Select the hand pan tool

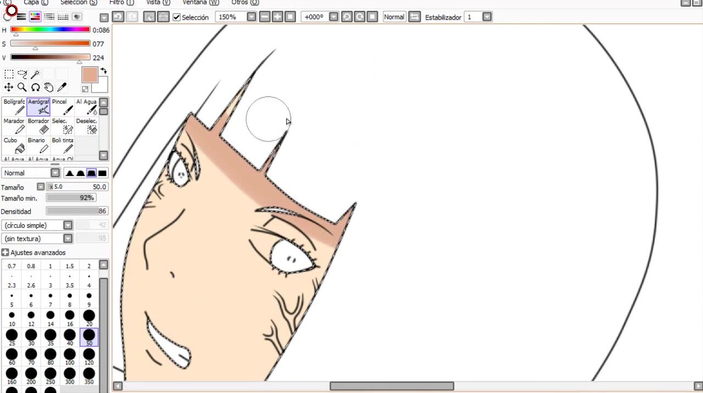[x=49, y=87]
